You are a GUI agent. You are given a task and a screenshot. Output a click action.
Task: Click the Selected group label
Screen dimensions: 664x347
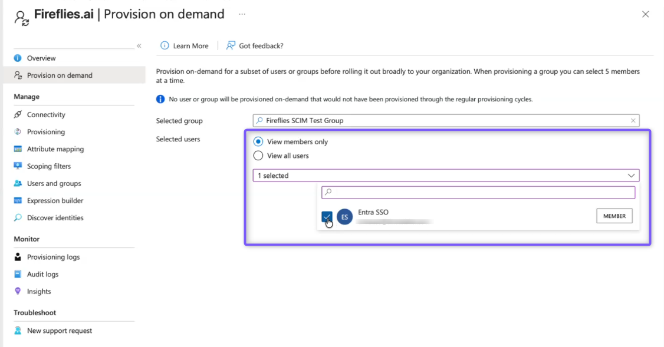[x=179, y=121]
